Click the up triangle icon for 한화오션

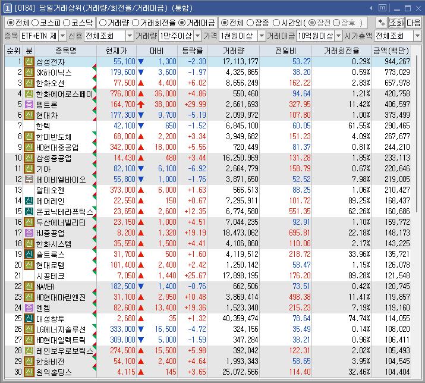(x=141, y=83)
